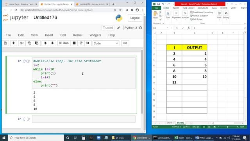Viewport: 250px width, 141px height.
Task: Switch to the Untitled175 browser tab
Action: click(92, 4)
